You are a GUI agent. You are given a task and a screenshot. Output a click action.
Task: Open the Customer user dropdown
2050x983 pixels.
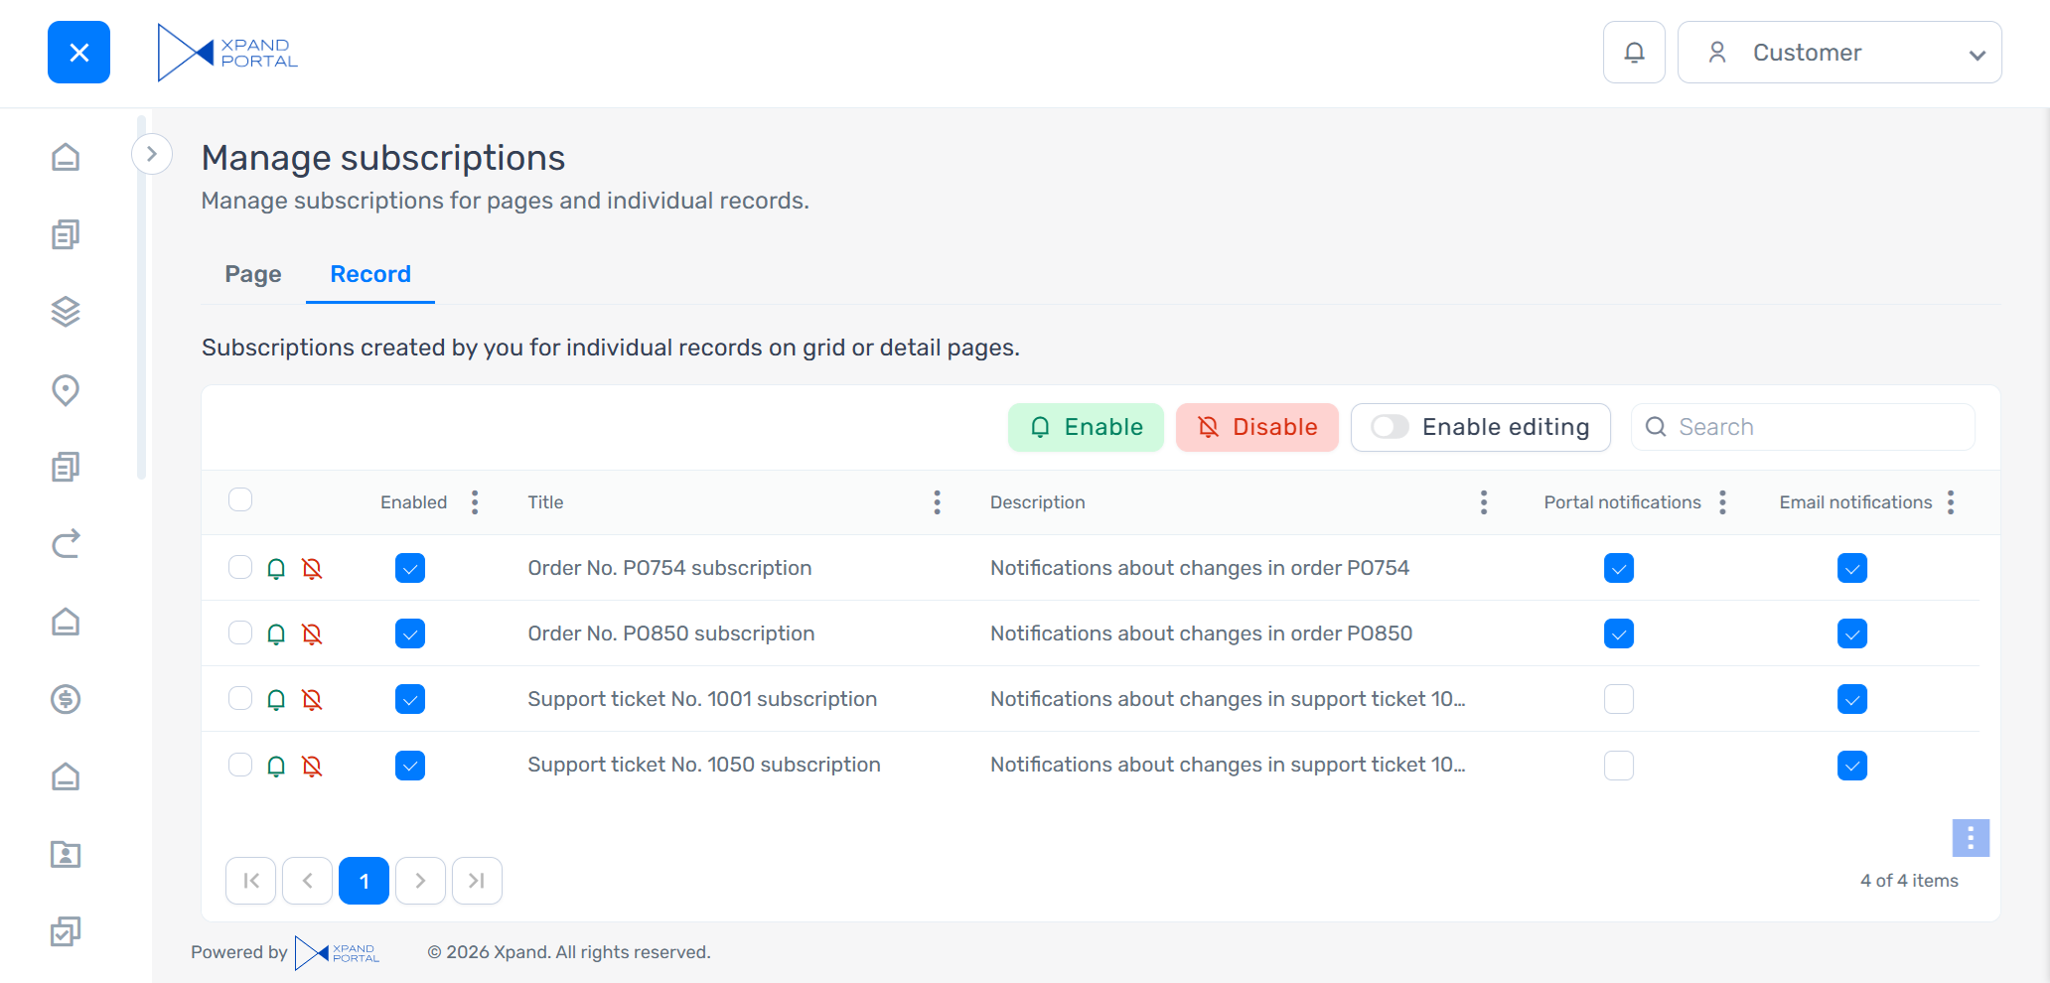pyautogui.click(x=1839, y=53)
